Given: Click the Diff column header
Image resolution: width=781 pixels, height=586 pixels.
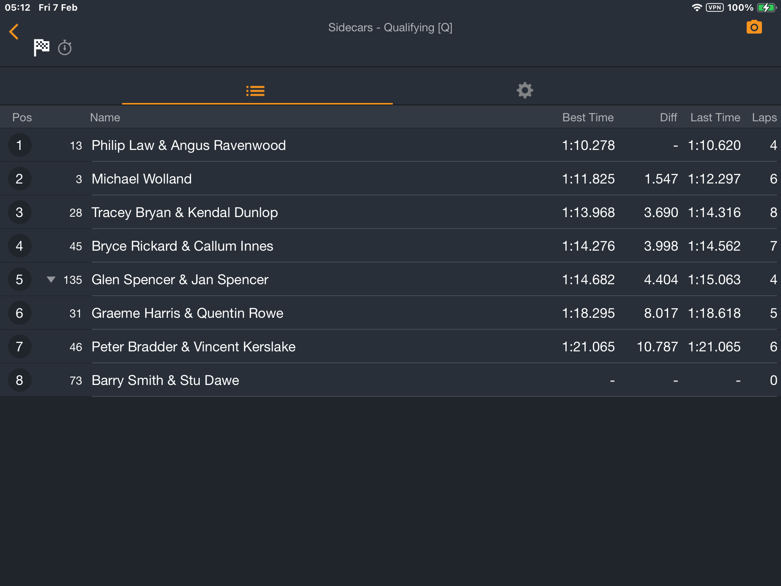Looking at the screenshot, I should pyautogui.click(x=669, y=118).
